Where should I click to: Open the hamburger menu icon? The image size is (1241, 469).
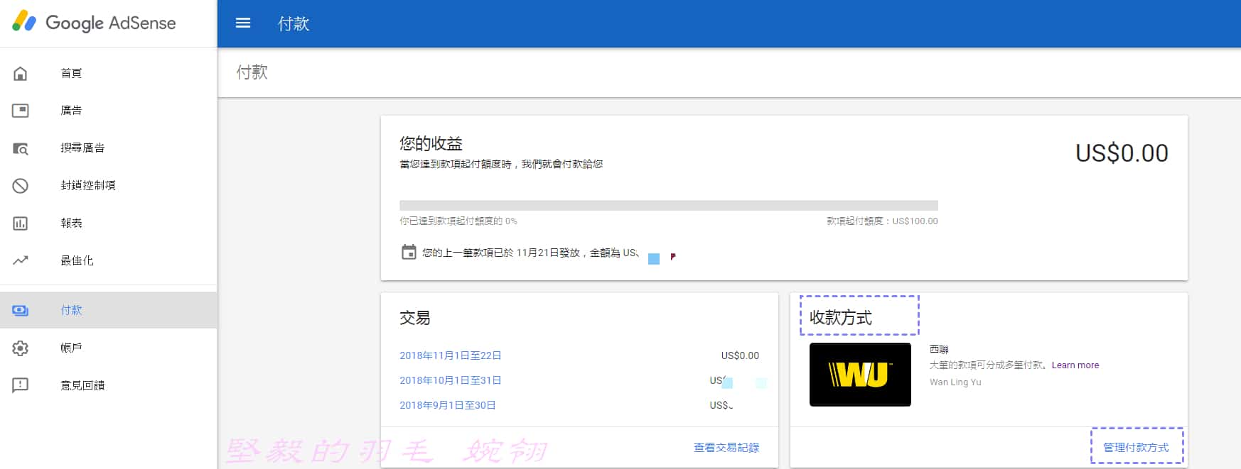(x=243, y=23)
